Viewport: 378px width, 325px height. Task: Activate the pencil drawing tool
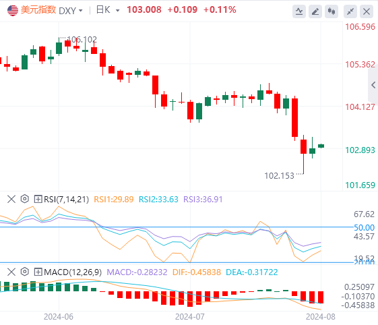pos(315,11)
